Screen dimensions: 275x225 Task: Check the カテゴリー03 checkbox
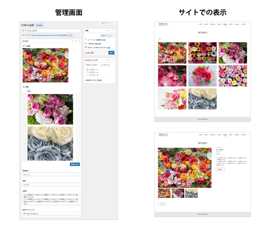87,75
